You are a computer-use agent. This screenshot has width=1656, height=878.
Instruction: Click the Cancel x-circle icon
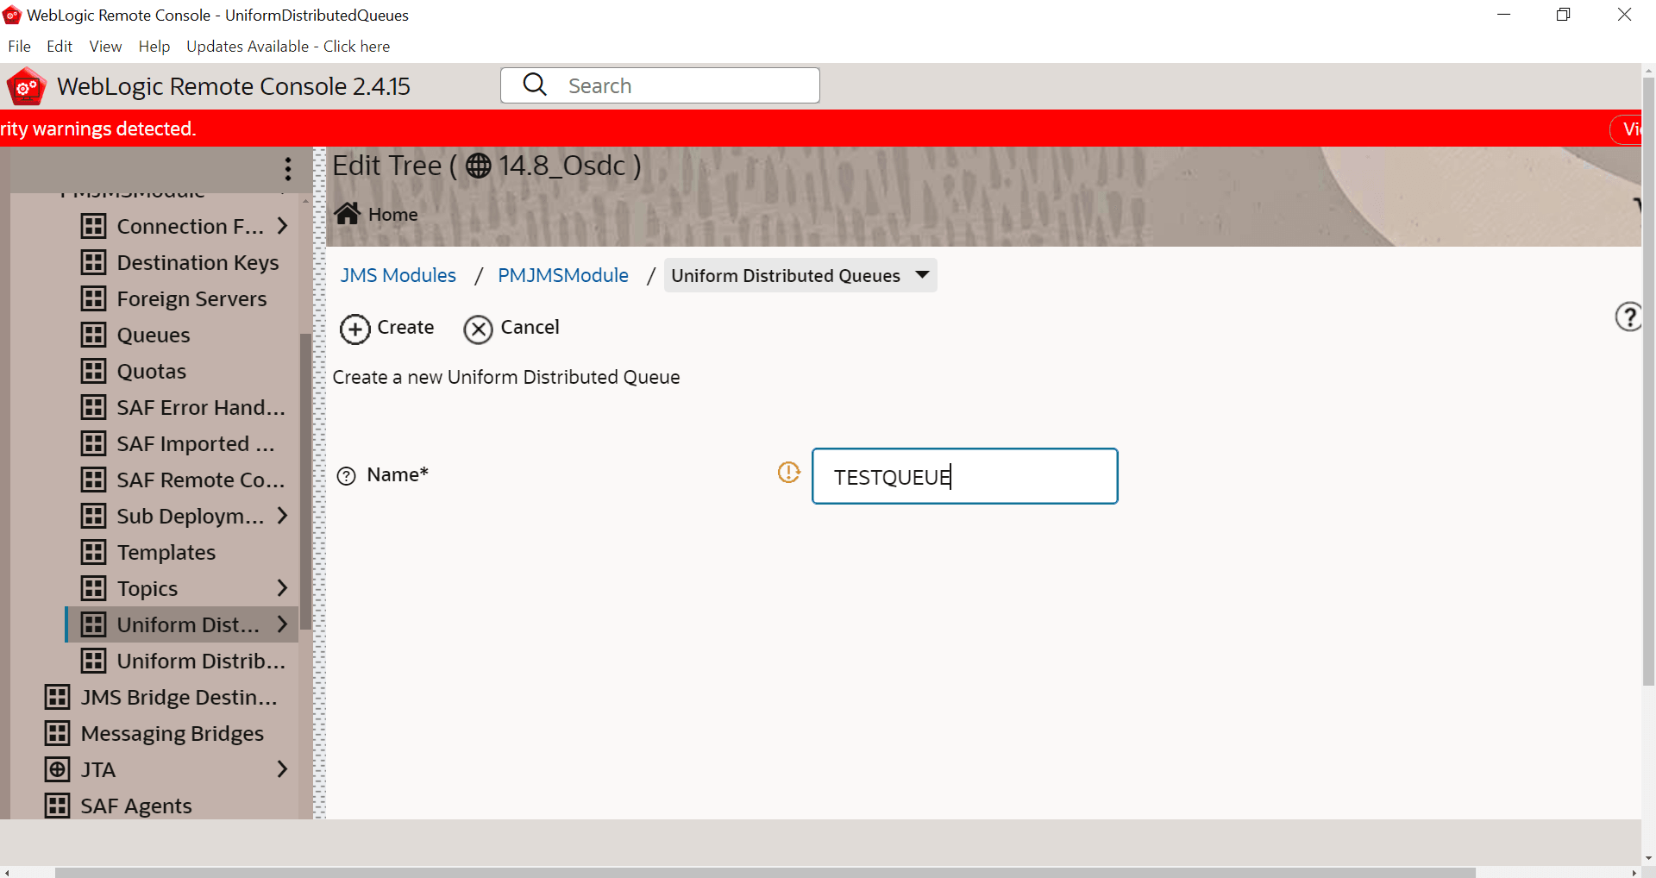pyautogui.click(x=478, y=329)
